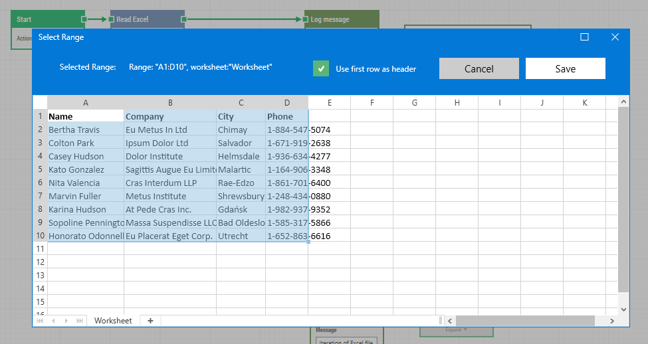Select the Chimay city cell
This screenshot has width=648, height=344.
(241, 129)
